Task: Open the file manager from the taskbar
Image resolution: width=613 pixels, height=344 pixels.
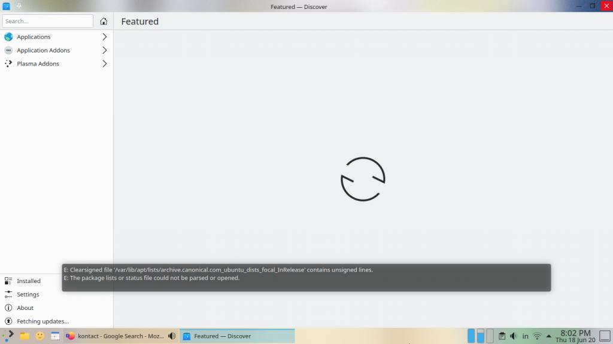Action: coord(25,336)
